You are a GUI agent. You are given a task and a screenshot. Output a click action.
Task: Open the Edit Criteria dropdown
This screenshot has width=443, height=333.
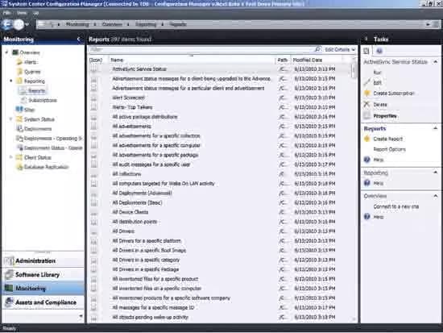(x=340, y=49)
